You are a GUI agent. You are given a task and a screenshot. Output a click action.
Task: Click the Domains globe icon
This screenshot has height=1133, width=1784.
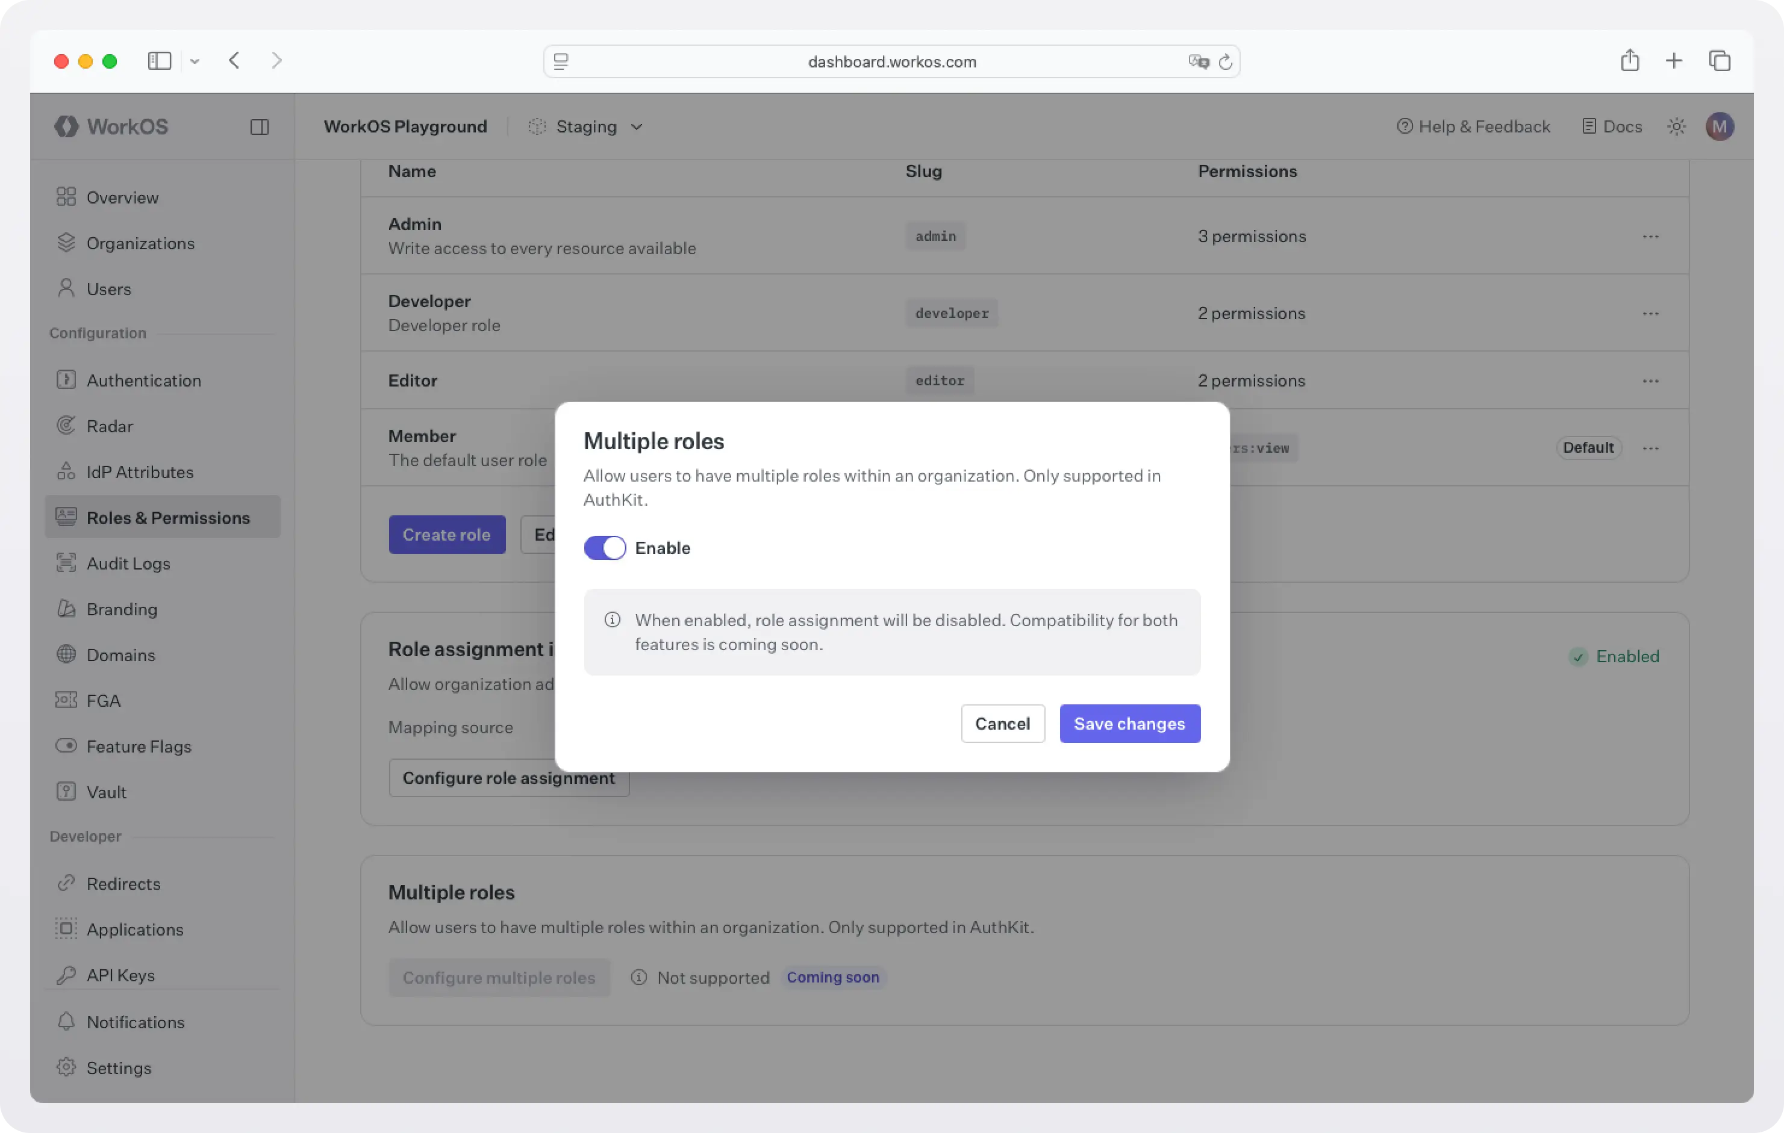pyautogui.click(x=66, y=654)
